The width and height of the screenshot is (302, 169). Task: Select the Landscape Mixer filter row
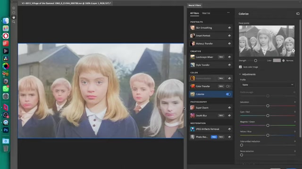[x=211, y=57]
